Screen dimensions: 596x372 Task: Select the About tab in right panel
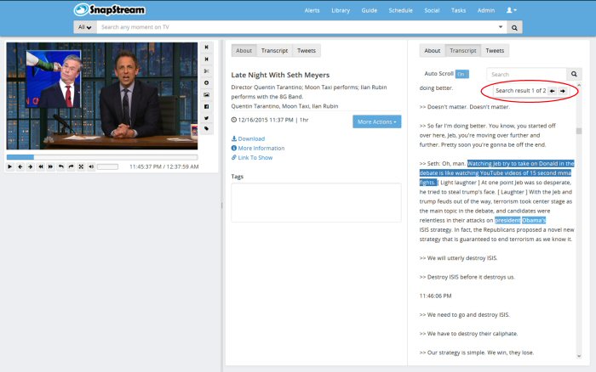433,50
